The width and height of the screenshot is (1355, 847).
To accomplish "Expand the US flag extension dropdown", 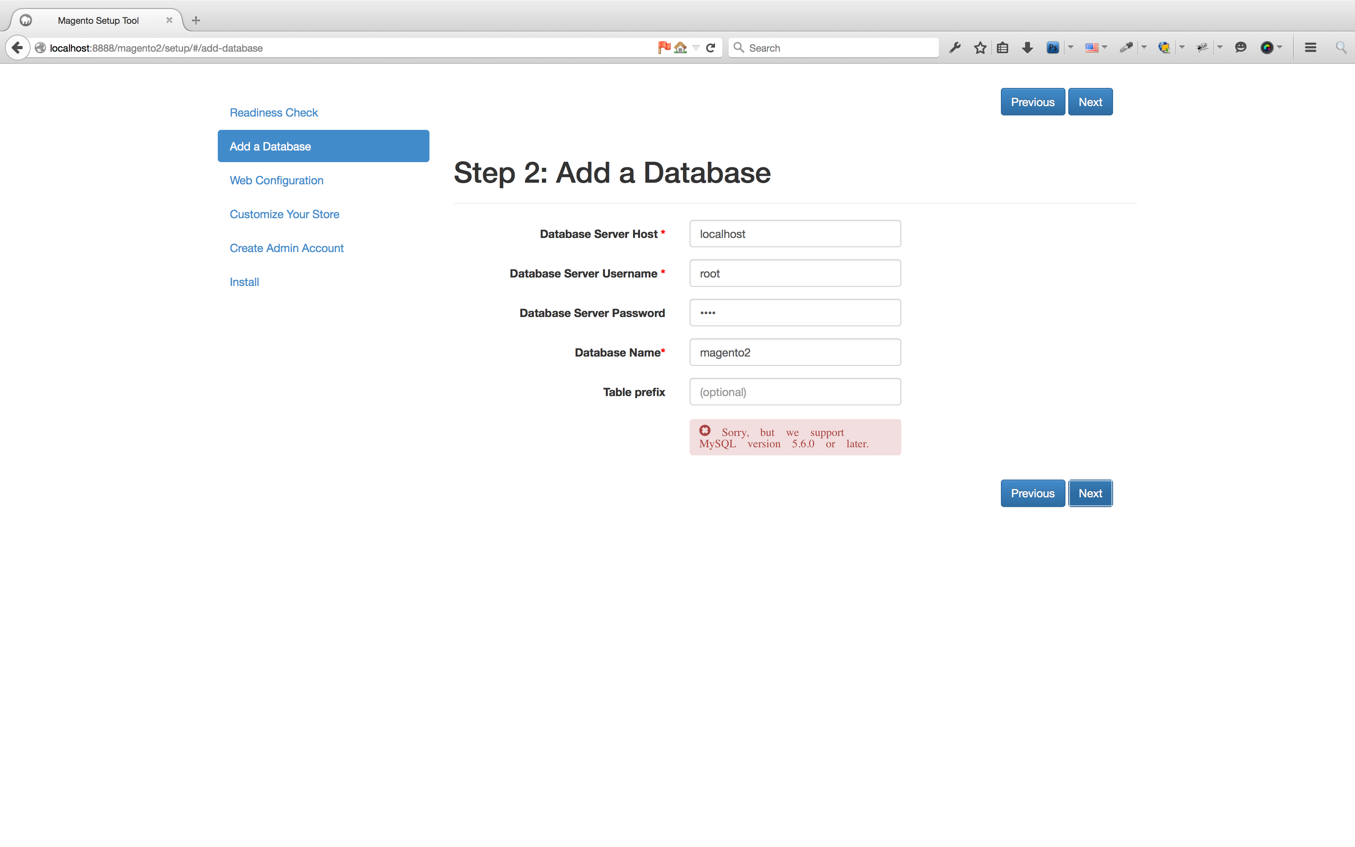I will (1104, 48).
